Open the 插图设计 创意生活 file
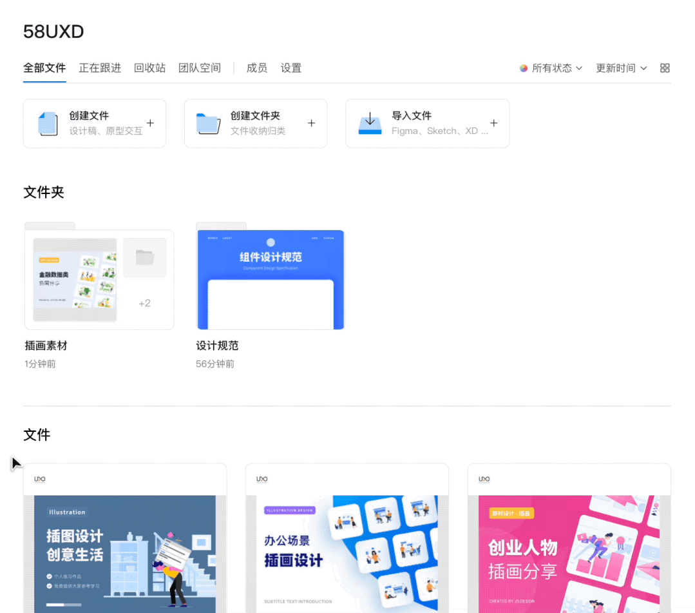 125,538
